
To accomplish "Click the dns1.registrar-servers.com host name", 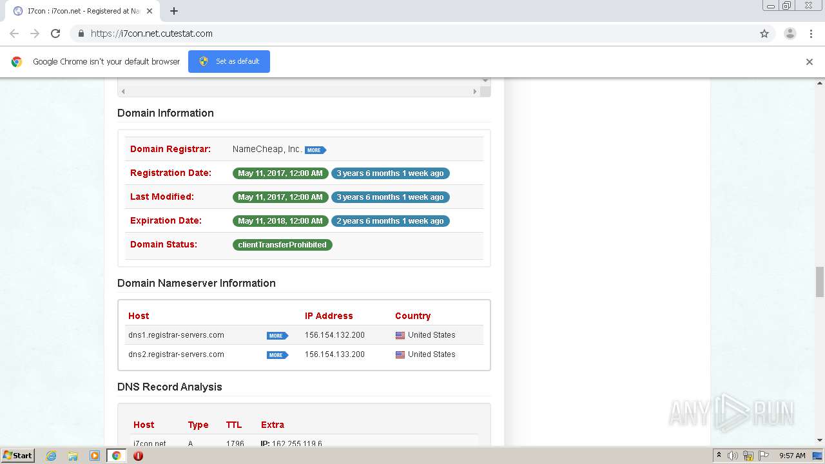I will click(x=176, y=335).
